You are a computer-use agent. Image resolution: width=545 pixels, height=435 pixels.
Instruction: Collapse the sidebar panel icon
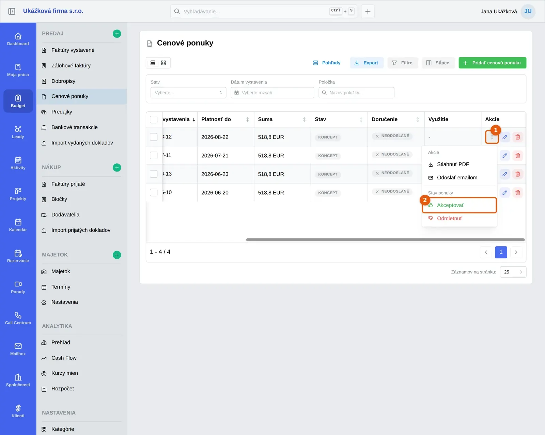[x=12, y=11]
